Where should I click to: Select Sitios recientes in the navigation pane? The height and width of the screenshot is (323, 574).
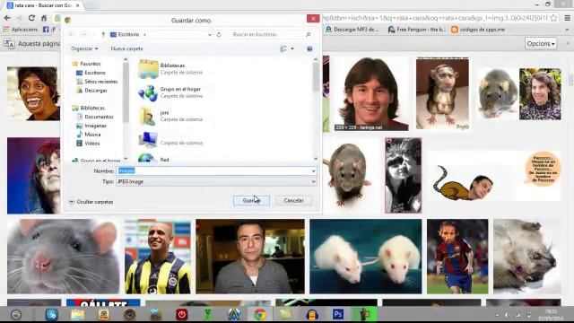(101, 82)
